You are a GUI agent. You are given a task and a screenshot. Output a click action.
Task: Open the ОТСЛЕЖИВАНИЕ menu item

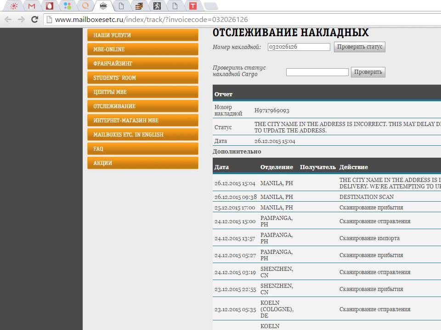click(142, 106)
